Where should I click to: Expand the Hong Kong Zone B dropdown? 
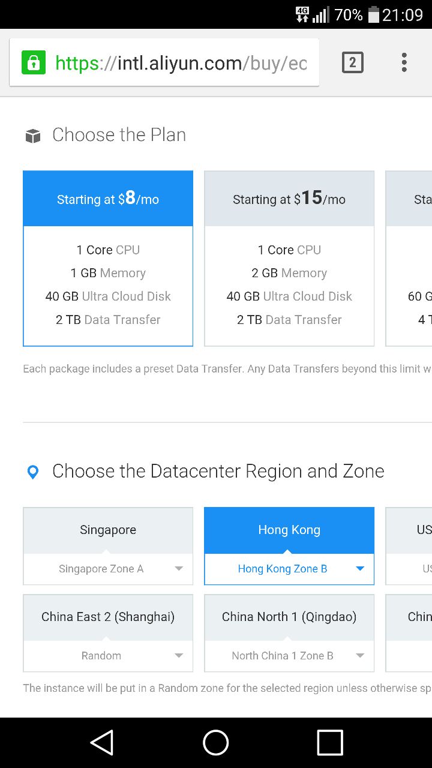pyautogui.click(x=289, y=569)
